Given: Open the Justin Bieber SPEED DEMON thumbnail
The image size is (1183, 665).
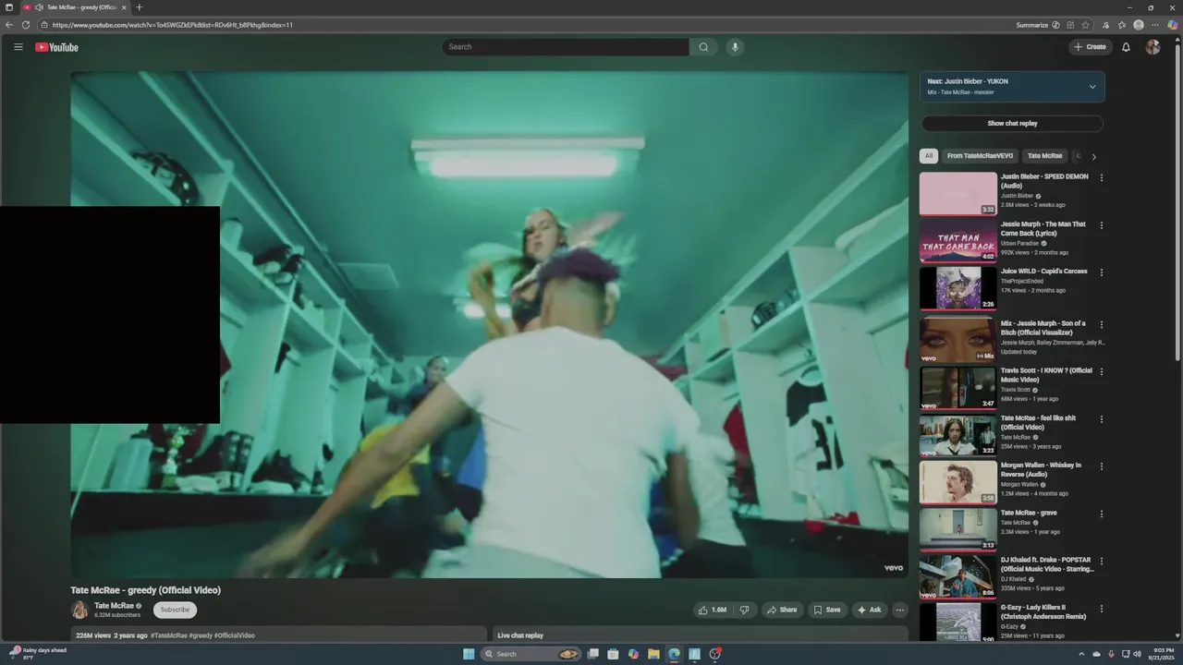Looking at the screenshot, I should tap(958, 193).
